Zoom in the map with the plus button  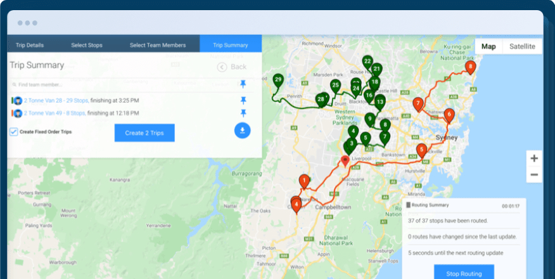[534, 159]
